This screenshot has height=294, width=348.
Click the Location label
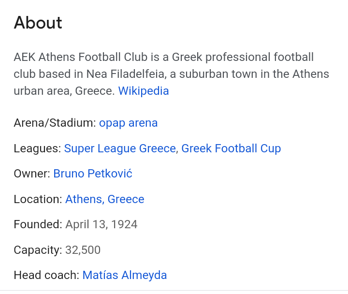pyautogui.click(x=38, y=199)
